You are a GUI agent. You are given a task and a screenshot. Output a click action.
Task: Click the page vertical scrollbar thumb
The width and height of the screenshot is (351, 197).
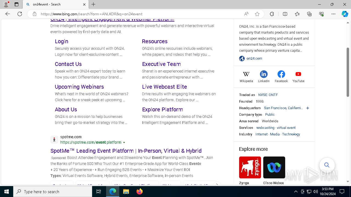pyautogui.click(x=348, y=72)
